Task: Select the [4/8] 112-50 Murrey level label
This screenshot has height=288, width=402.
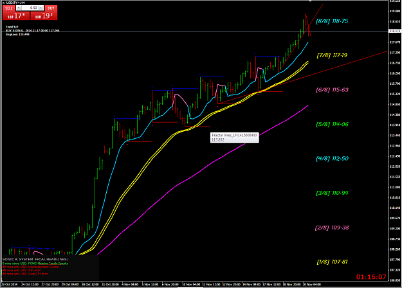Action: click(333, 159)
